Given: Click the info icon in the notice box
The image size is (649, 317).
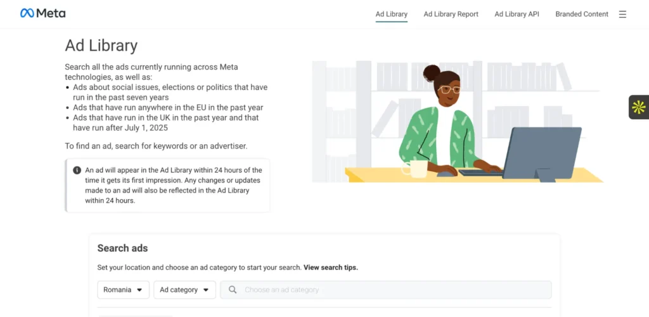Looking at the screenshot, I should (77, 170).
